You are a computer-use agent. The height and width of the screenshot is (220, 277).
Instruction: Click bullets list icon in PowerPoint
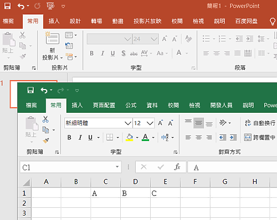tap(206, 39)
